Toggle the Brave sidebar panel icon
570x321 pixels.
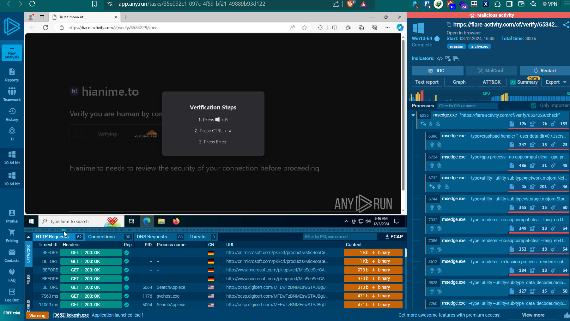(x=509, y=4)
